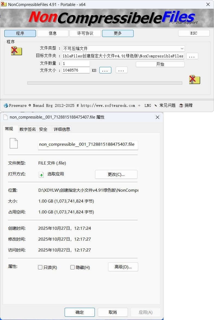Click the coffee cup 捐赠 icon
Screen dimensions: 214x320
(x=181, y=105)
